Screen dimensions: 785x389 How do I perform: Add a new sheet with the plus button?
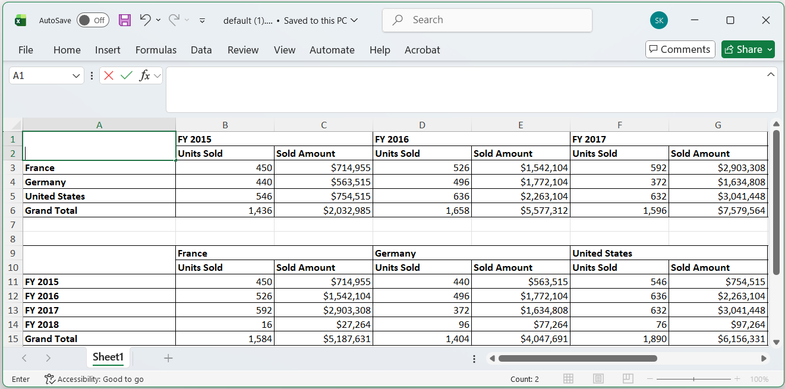pyautogui.click(x=168, y=358)
